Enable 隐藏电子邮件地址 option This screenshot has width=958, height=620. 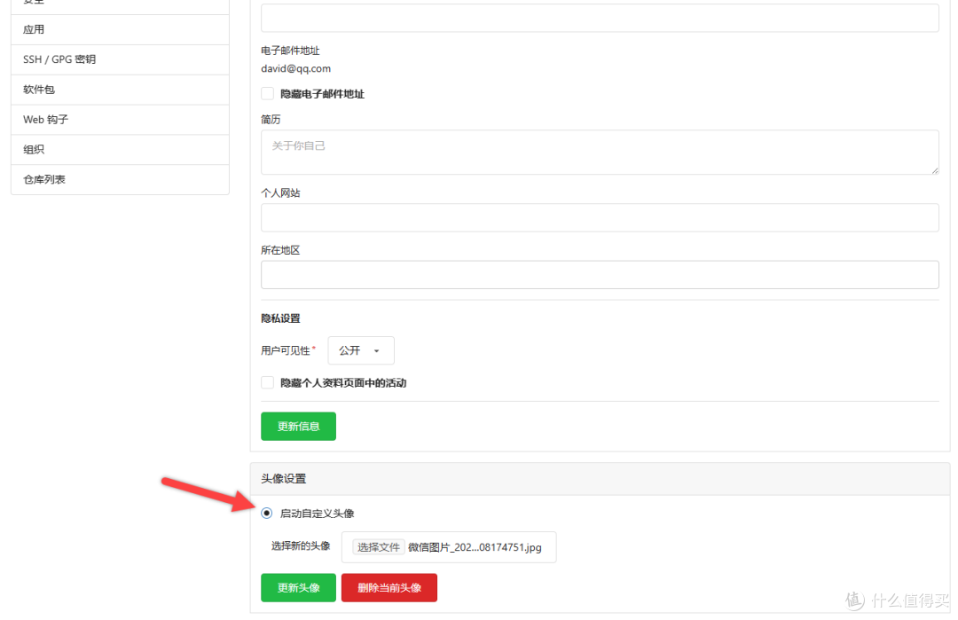click(x=267, y=93)
